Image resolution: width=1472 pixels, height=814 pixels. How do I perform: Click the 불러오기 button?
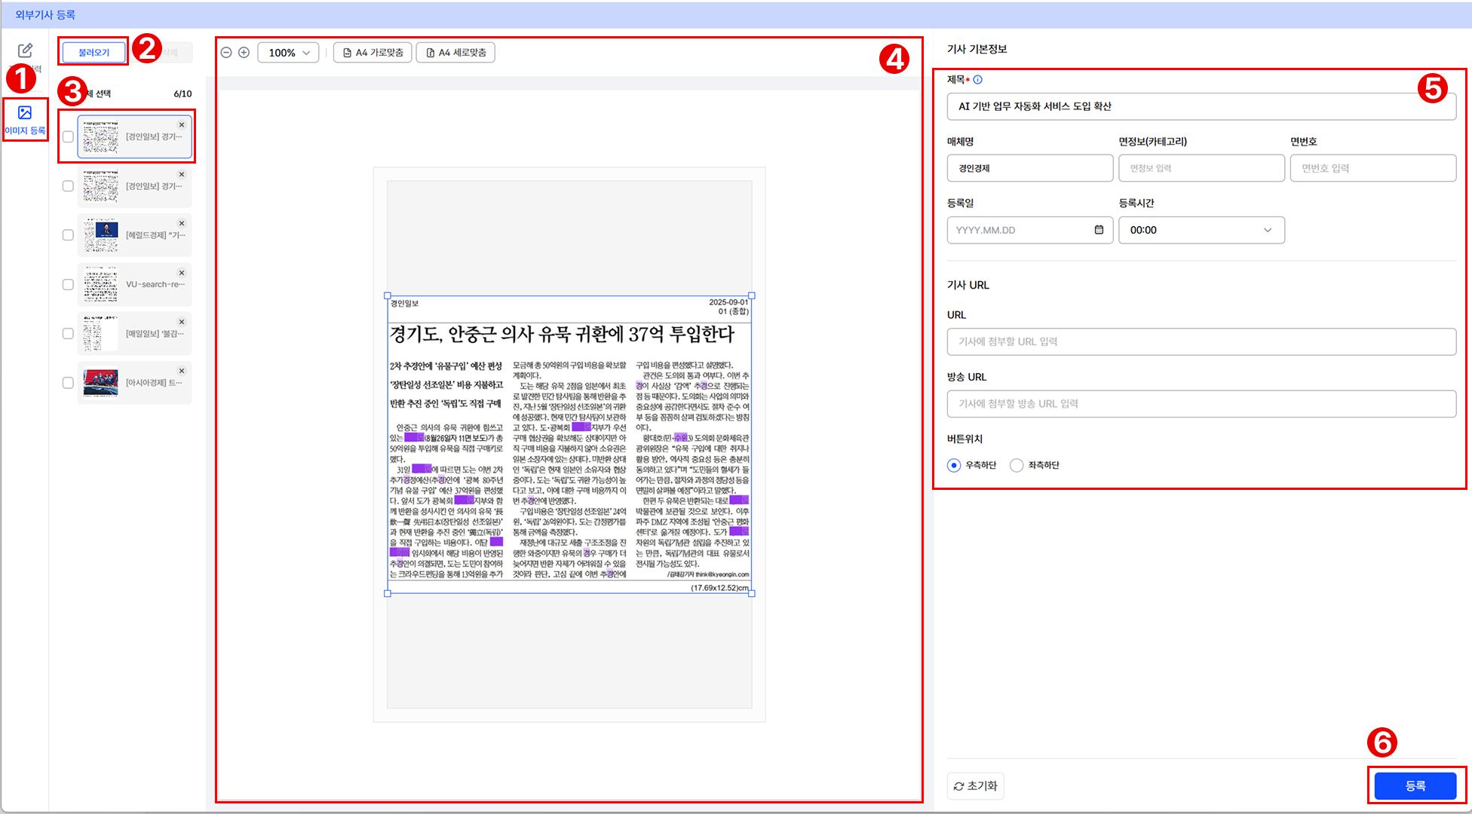pos(94,52)
